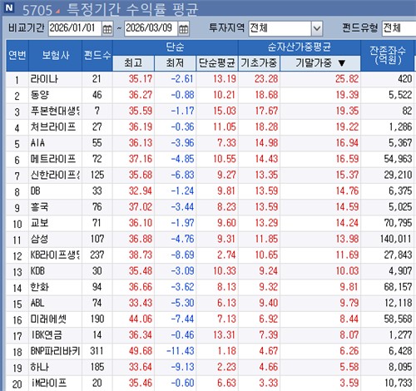Edit the end date field 2026/03/09
This screenshot has height=391, width=416.
[151, 28]
